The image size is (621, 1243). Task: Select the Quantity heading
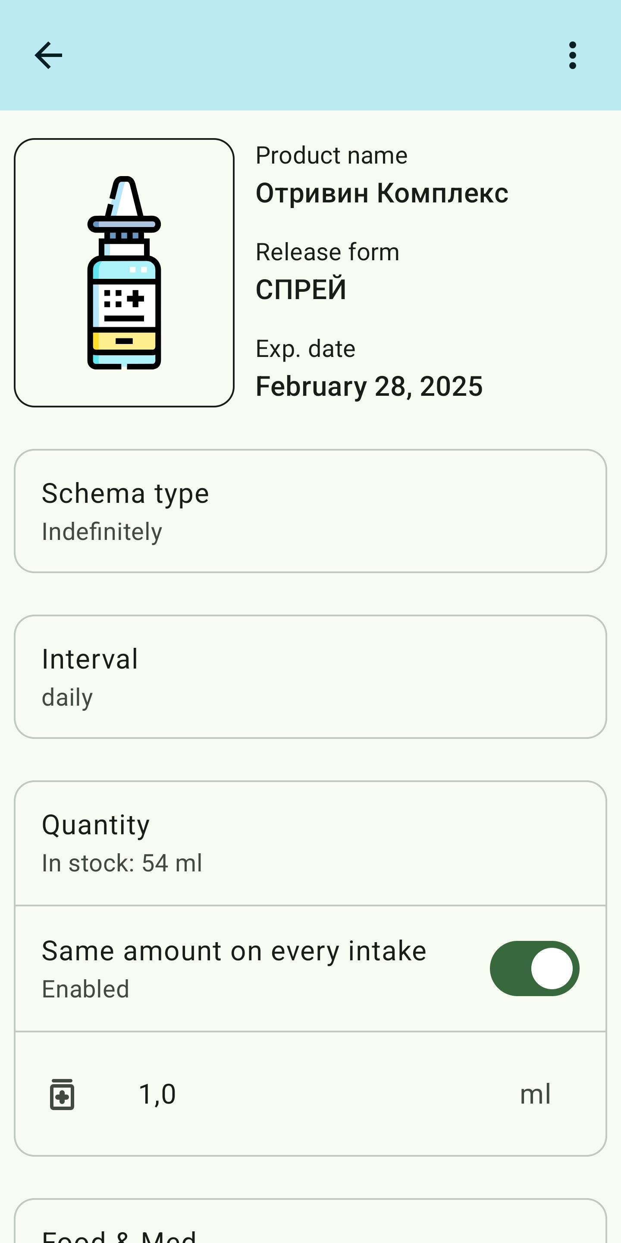pos(95,825)
